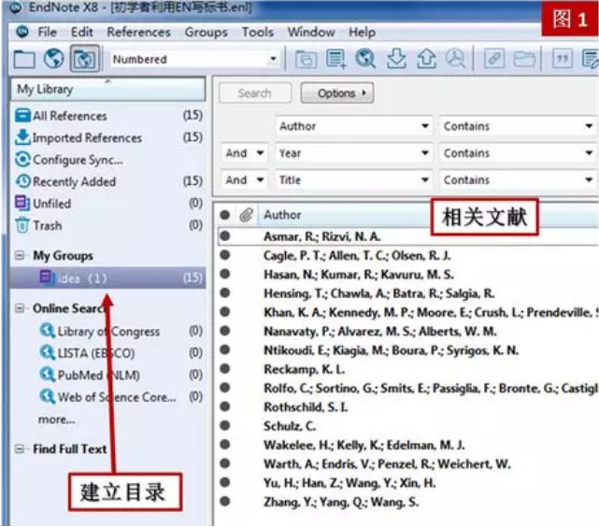
Task: Select reference by Cagle, P. T.; Allen, T. C.
Action: (408, 255)
